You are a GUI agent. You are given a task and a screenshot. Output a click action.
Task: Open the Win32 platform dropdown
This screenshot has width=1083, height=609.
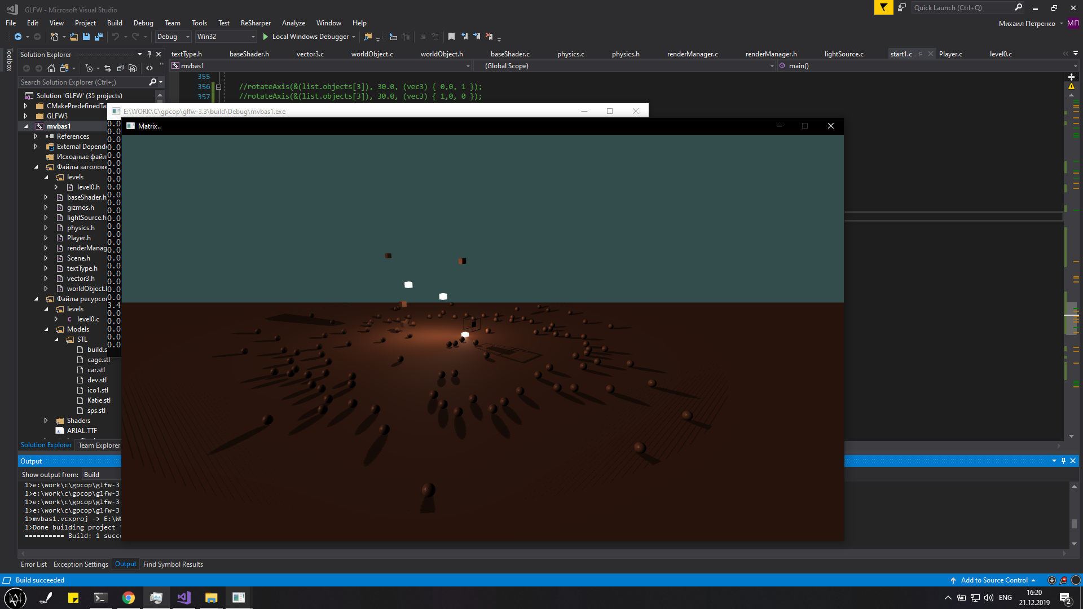pos(226,37)
